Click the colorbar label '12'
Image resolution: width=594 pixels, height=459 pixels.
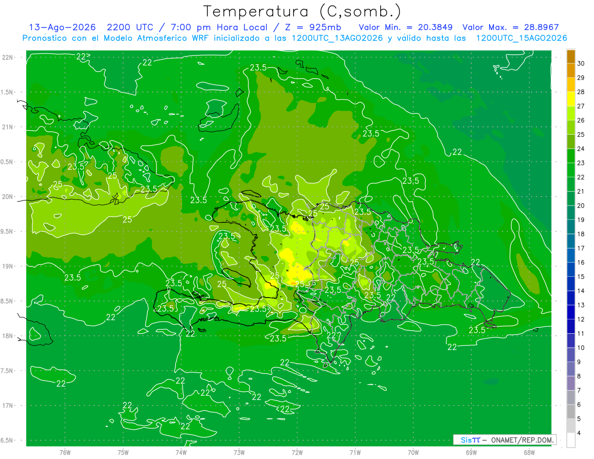581,319
